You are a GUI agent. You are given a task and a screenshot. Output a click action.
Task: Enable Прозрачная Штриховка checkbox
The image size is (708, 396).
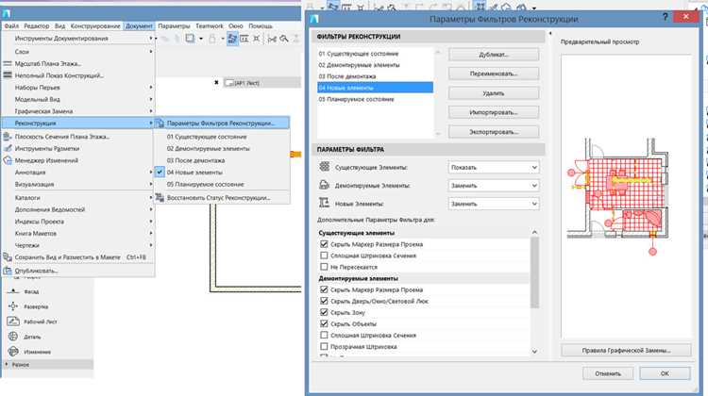pyautogui.click(x=324, y=346)
